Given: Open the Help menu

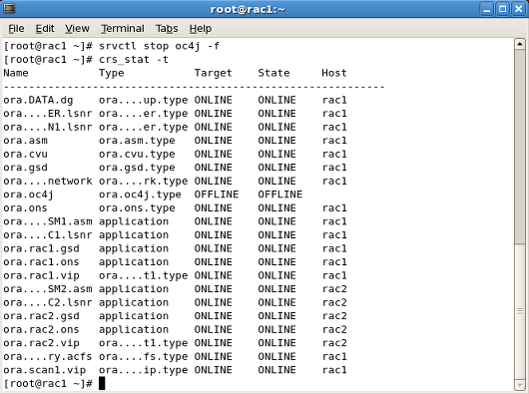Looking at the screenshot, I should coord(201,29).
